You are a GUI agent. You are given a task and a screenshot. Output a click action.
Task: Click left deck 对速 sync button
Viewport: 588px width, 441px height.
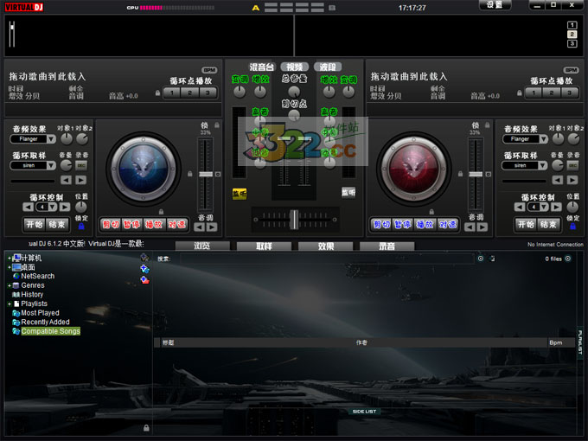pyautogui.click(x=176, y=224)
